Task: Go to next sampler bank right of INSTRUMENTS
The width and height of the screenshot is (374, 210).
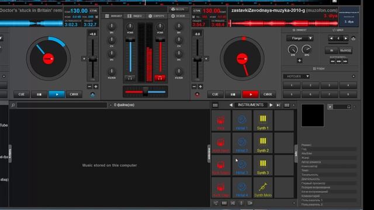Action: [x=271, y=105]
